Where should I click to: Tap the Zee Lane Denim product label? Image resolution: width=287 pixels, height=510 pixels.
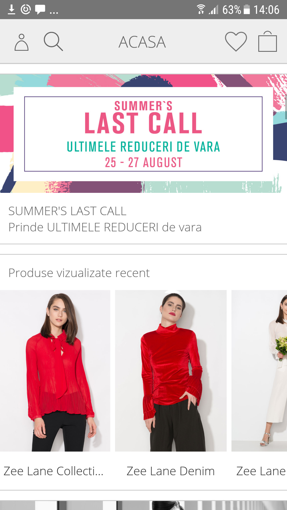[171, 471]
